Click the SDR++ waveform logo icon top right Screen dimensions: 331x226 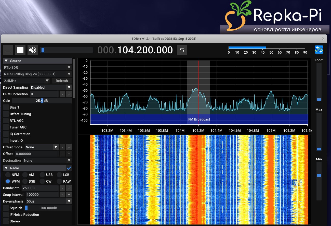(x=319, y=50)
